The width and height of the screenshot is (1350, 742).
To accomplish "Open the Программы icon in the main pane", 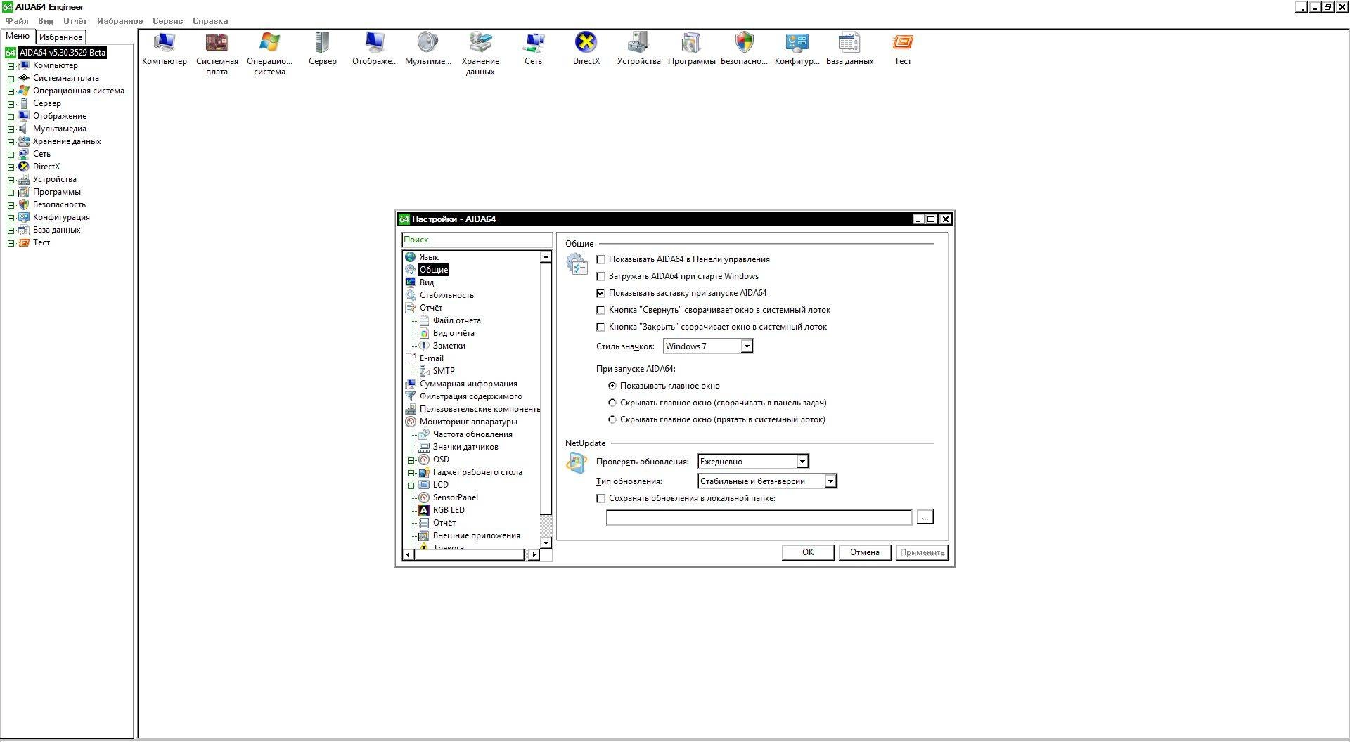I will click(x=691, y=48).
